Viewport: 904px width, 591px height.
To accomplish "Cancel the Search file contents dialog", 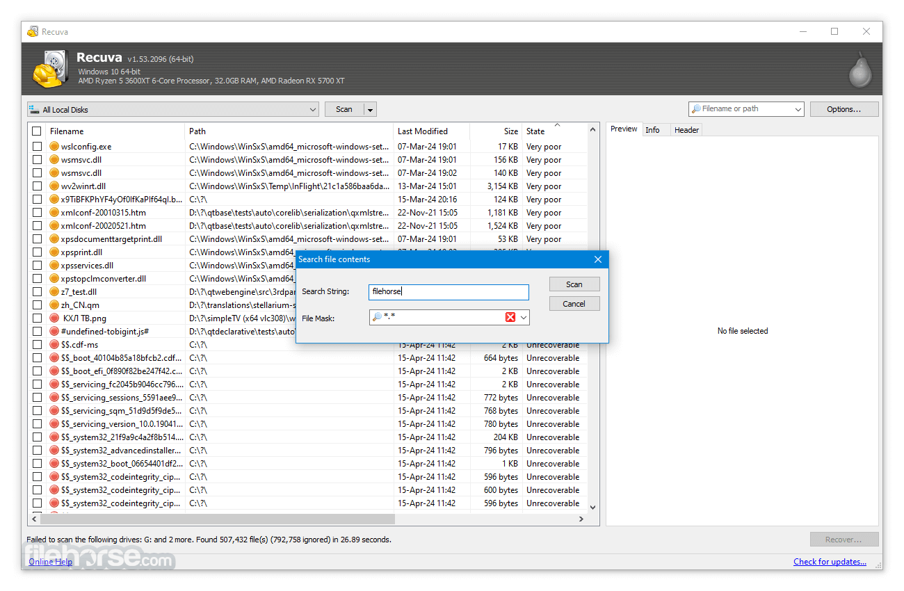I will (x=574, y=304).
